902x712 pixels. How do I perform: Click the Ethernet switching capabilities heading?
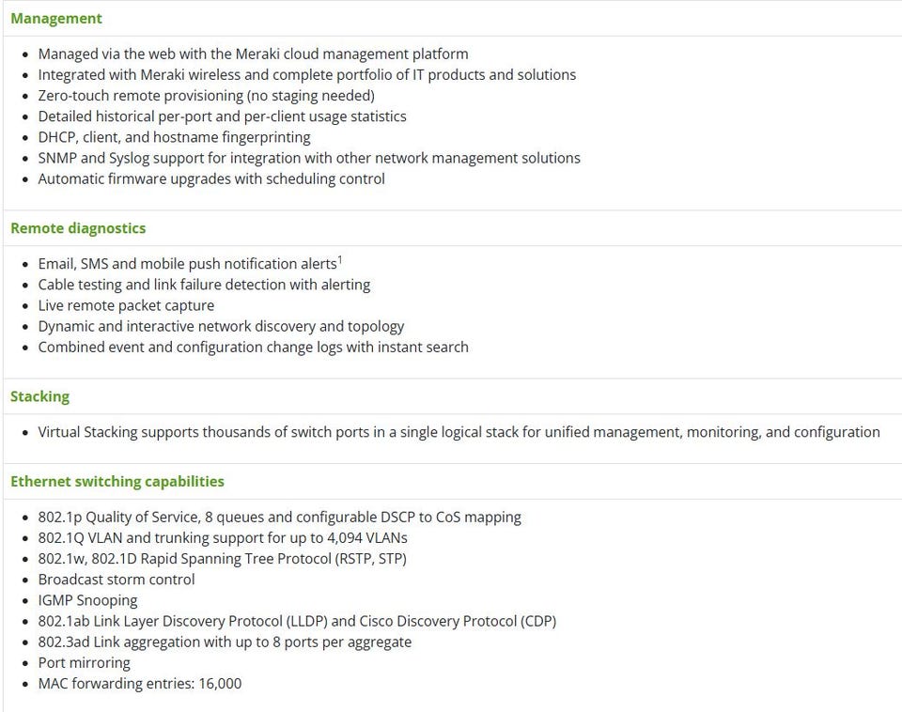pos(117,481)
